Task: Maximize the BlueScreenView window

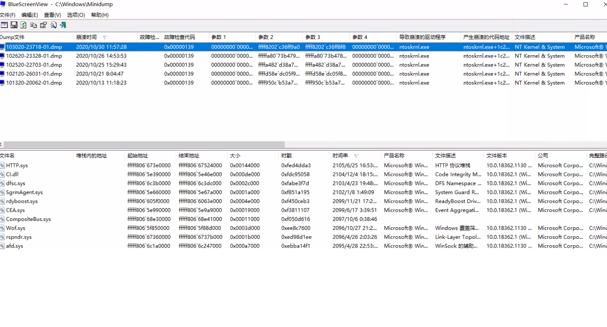Action: (x=585, y=4)
